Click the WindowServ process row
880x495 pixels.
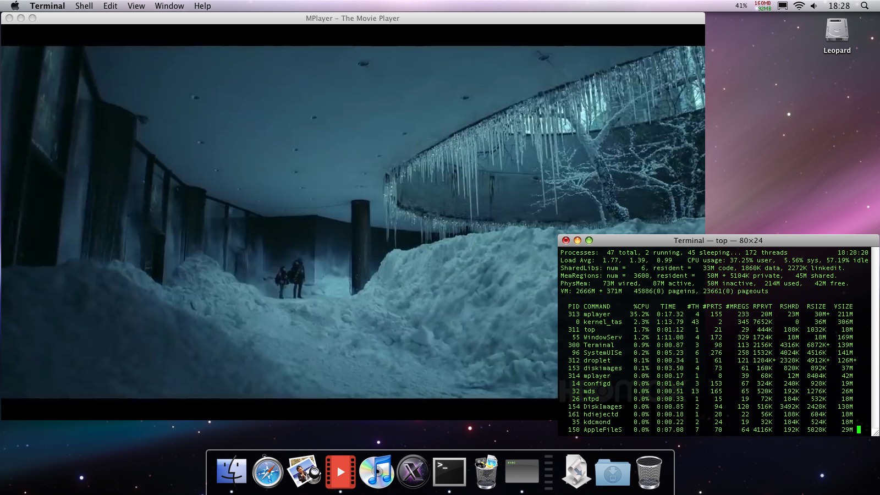(710, 337)
